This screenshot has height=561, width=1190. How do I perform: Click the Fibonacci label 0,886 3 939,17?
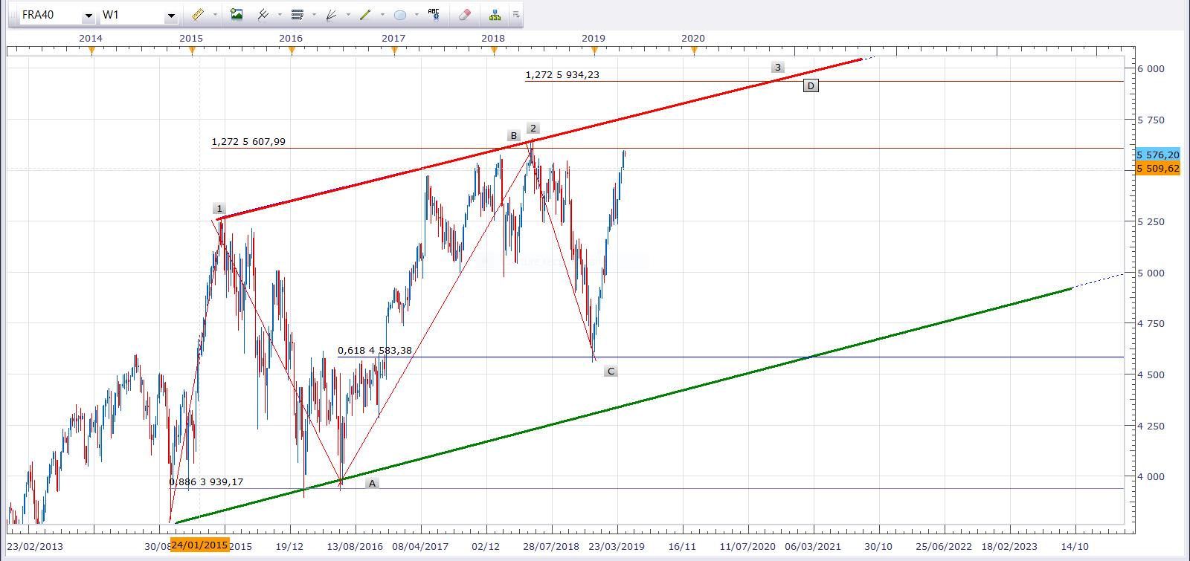point(206,482)
